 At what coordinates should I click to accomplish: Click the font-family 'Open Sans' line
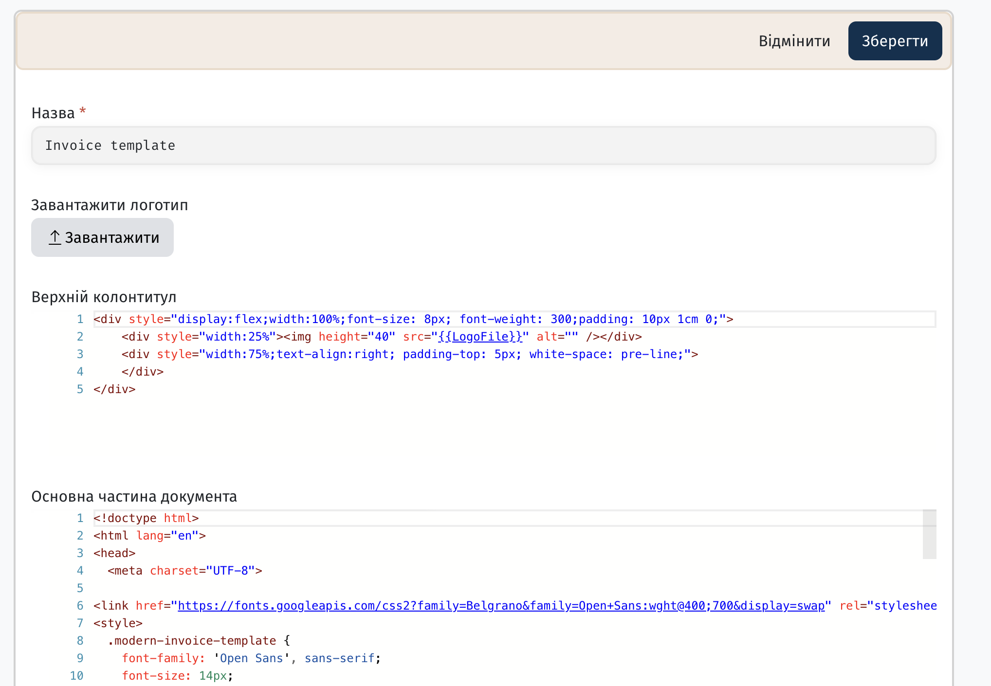click(x=251, y=658)
